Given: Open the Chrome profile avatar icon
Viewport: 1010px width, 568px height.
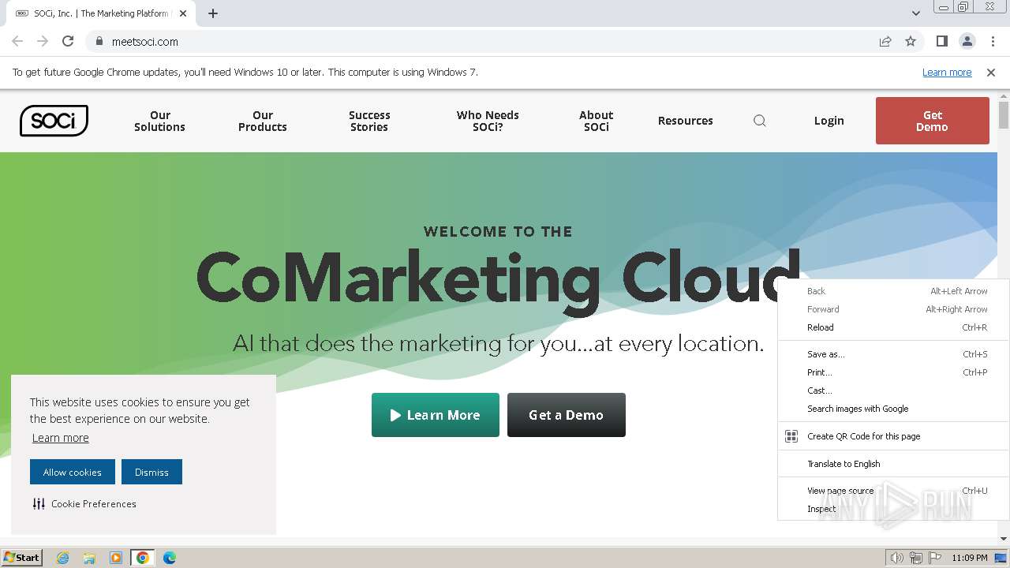Looking at the screenshot, I should (x=967, y=41).
